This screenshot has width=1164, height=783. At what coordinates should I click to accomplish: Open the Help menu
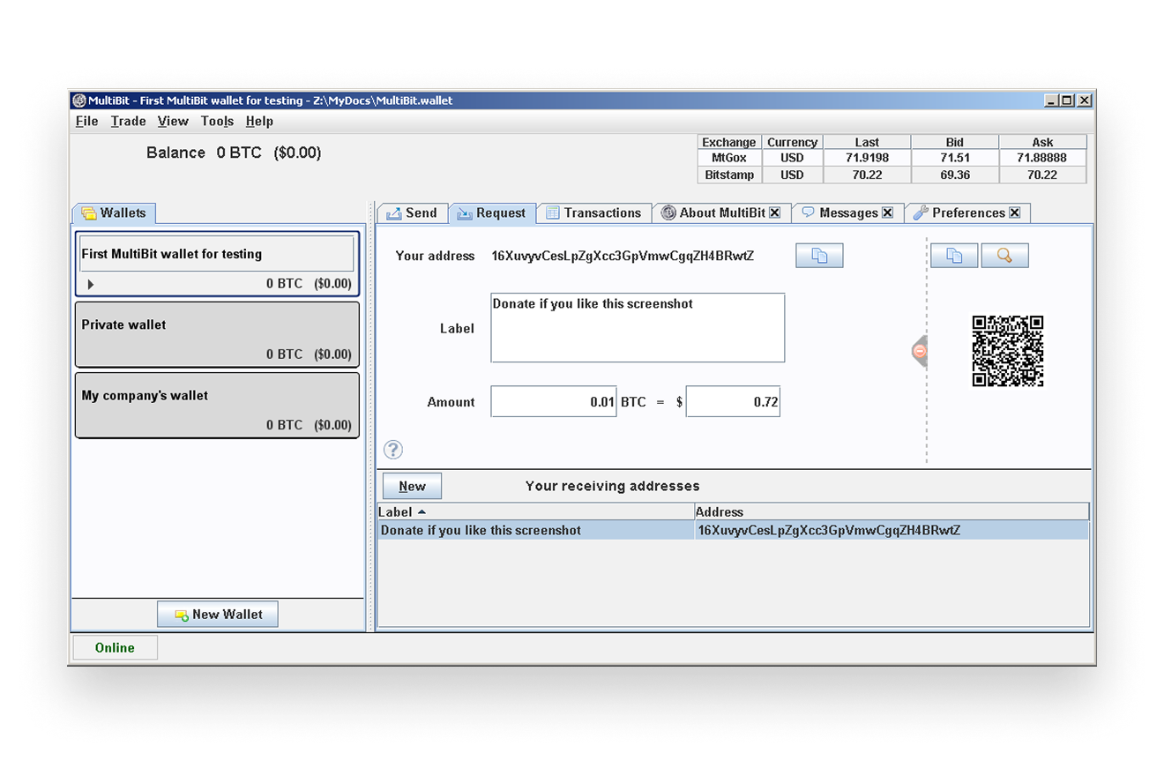259,121
